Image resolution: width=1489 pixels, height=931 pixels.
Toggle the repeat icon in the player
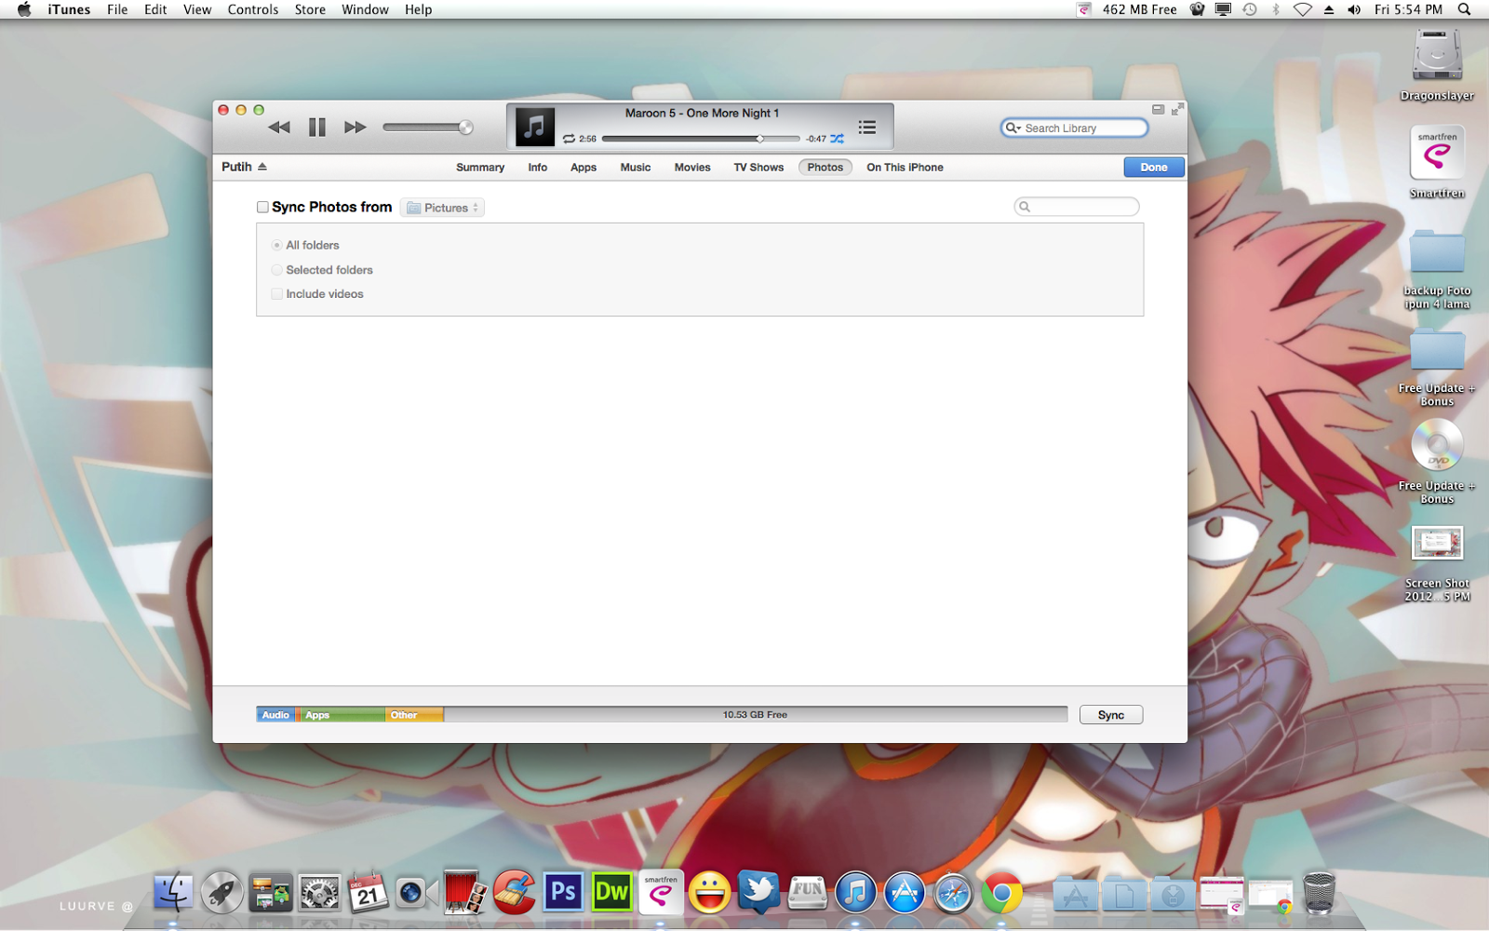[x=569, y=139]
